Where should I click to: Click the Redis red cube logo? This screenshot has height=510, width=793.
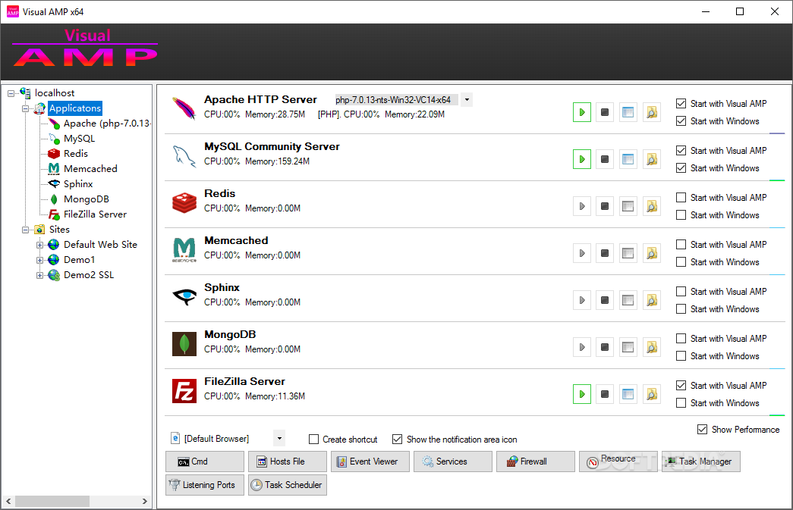click(184, 202)
